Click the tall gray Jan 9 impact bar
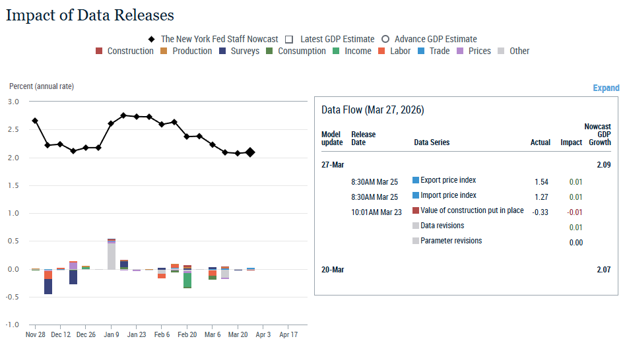Viewport: 625px width, 343px height. click(112, 256)
